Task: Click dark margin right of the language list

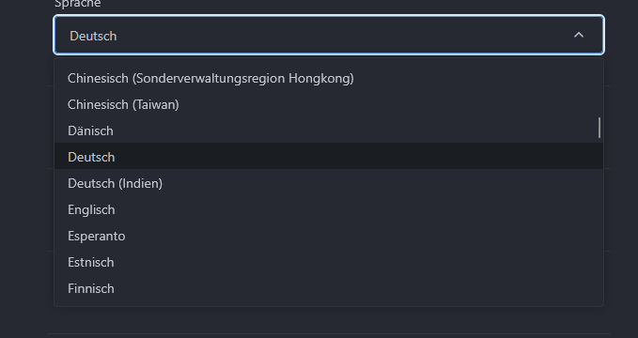Action: point(621,183)
